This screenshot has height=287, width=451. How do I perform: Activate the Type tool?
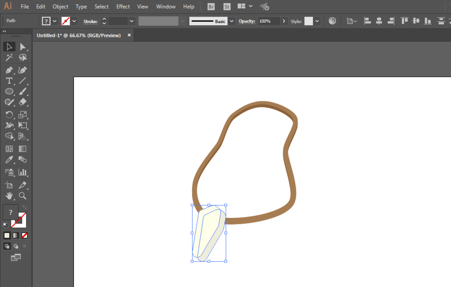click(9, 81)
